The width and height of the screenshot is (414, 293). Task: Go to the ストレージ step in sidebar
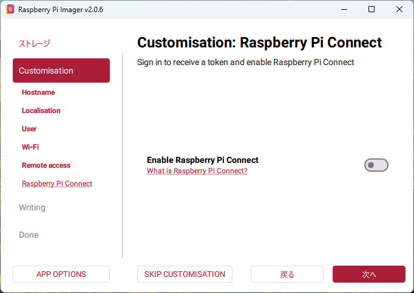click(x=35, y=43)
